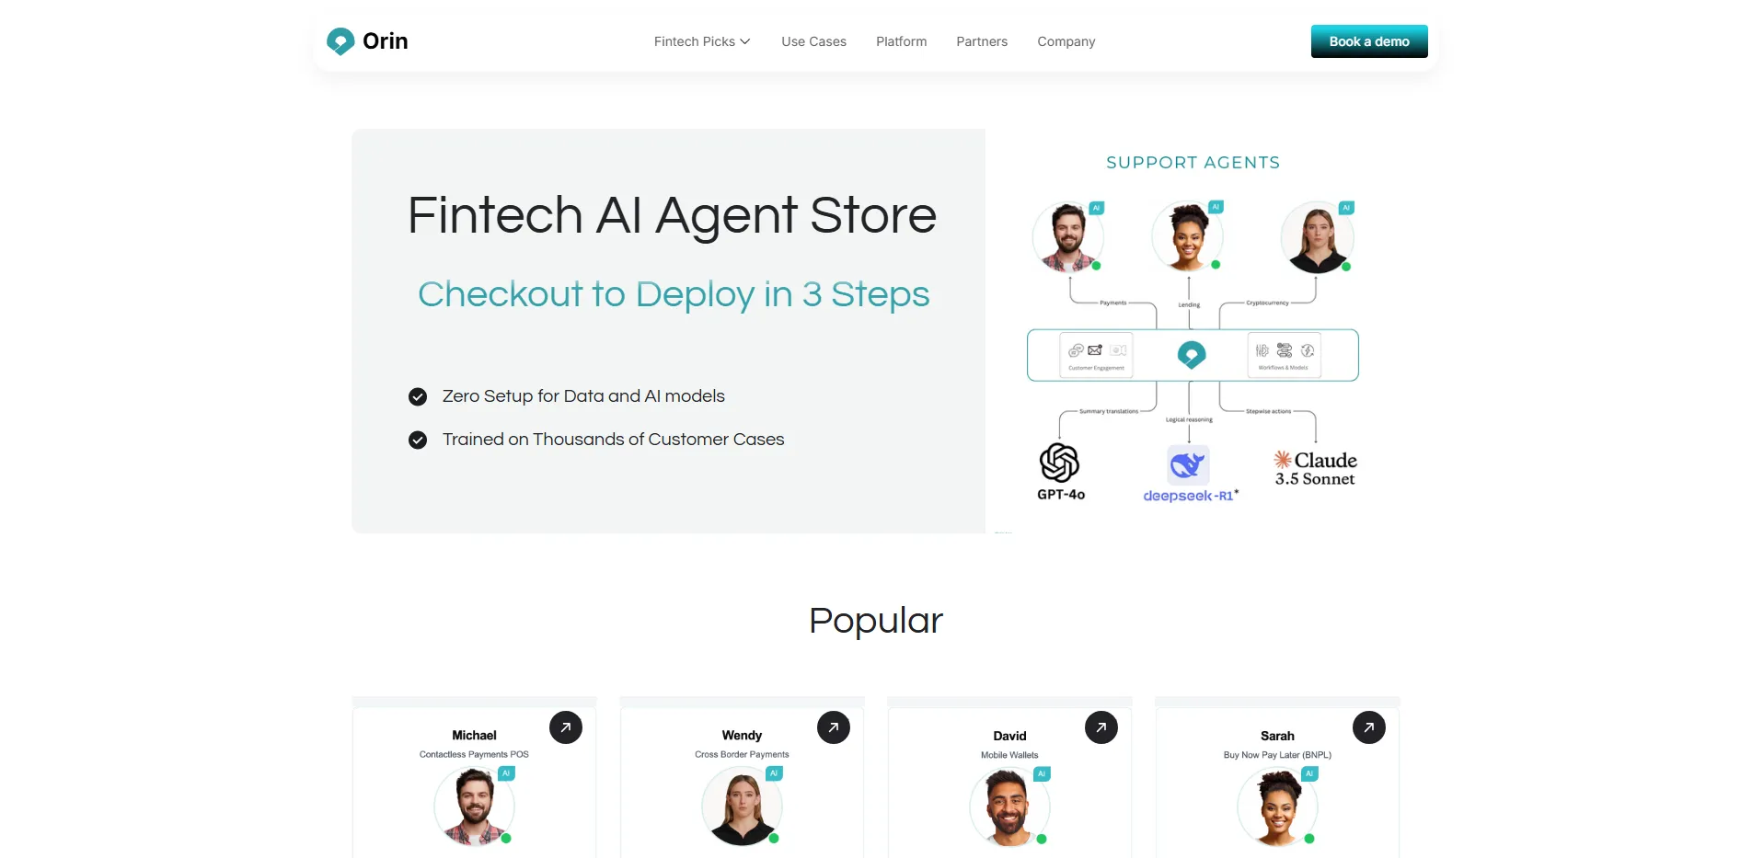
Task: Click the Book a demo button
Action: (x=1369, y=41)
